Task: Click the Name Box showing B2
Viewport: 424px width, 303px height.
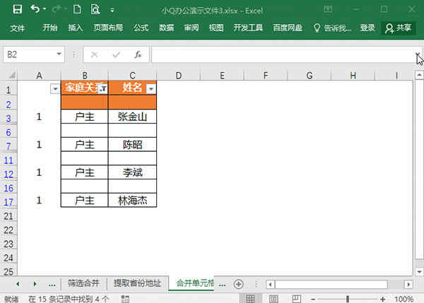Action: (30, 54)
